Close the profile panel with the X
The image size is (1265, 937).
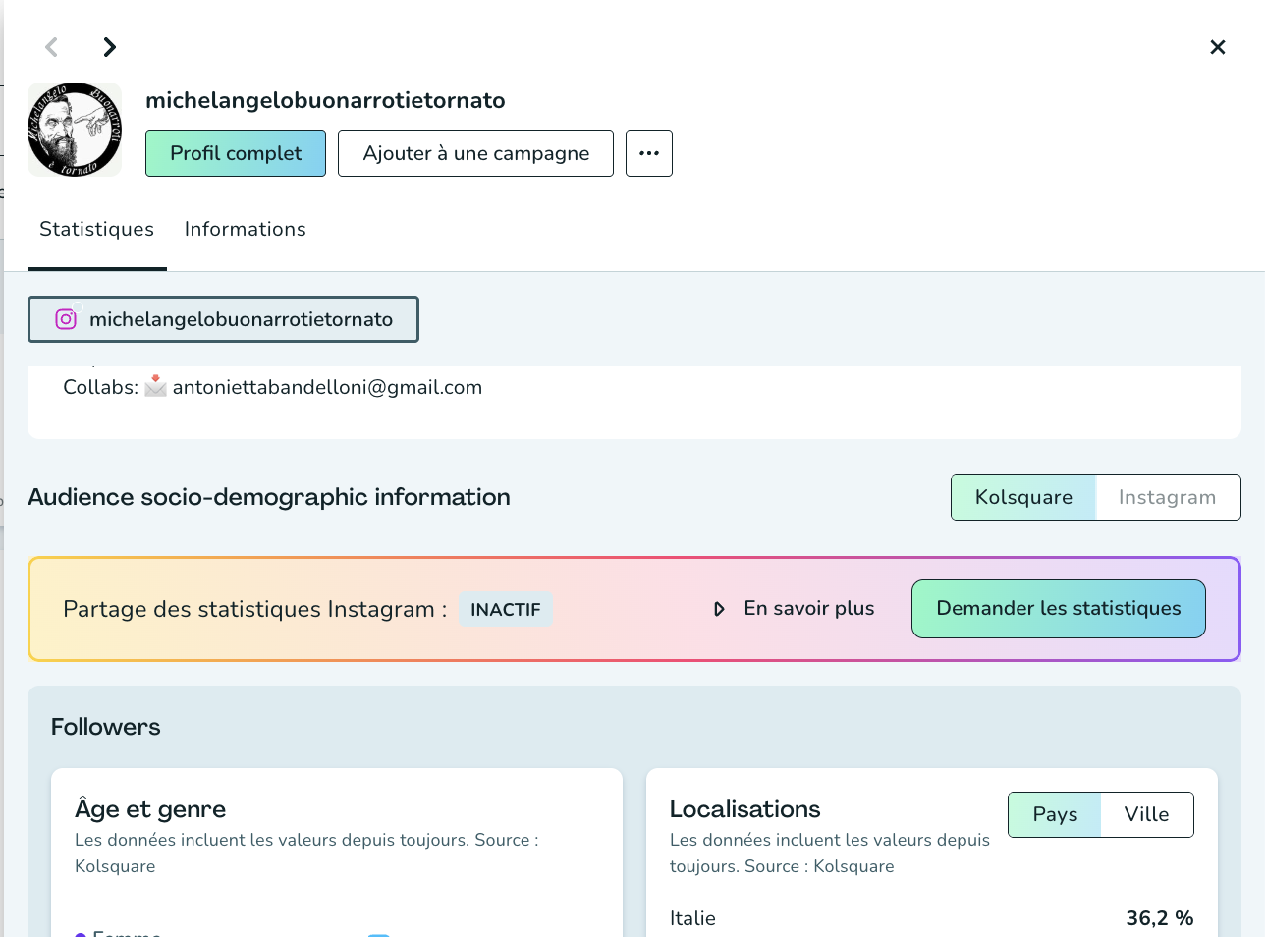pyautogui.click(x=1217, y=47)
